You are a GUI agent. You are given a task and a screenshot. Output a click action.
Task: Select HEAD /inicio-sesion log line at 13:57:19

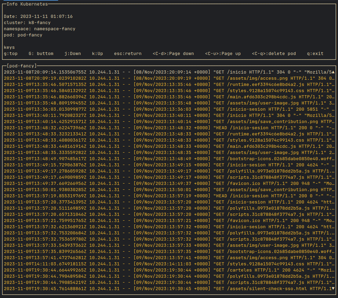pos(169,196)
